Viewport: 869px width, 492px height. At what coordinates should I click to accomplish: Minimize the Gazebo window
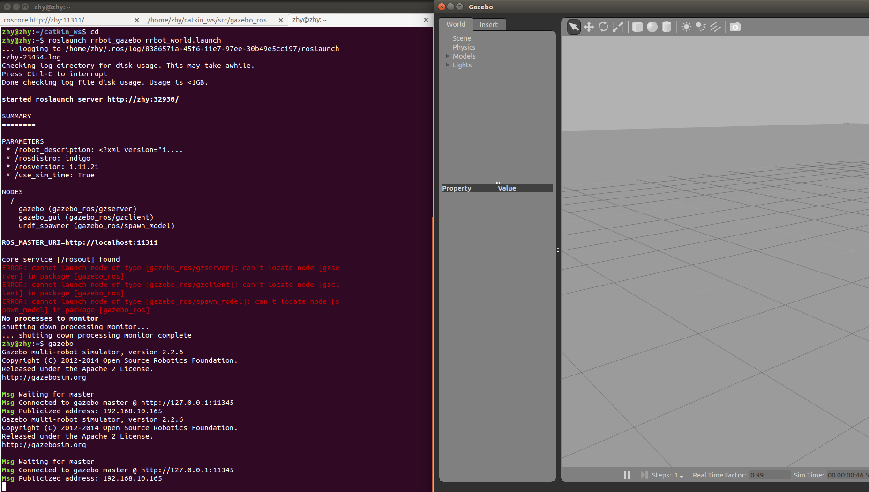[450, 7]
